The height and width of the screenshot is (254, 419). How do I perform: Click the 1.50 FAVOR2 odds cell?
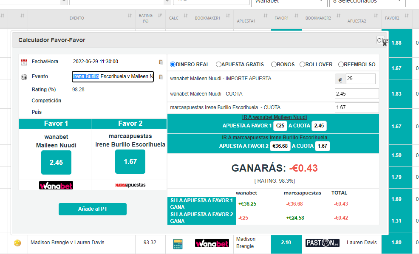(x=396, y=156)
